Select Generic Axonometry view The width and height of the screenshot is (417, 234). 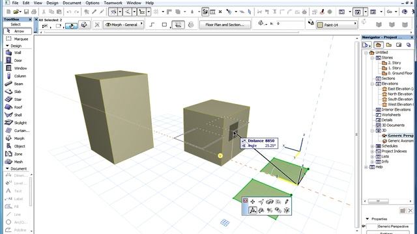click(398, 141)
